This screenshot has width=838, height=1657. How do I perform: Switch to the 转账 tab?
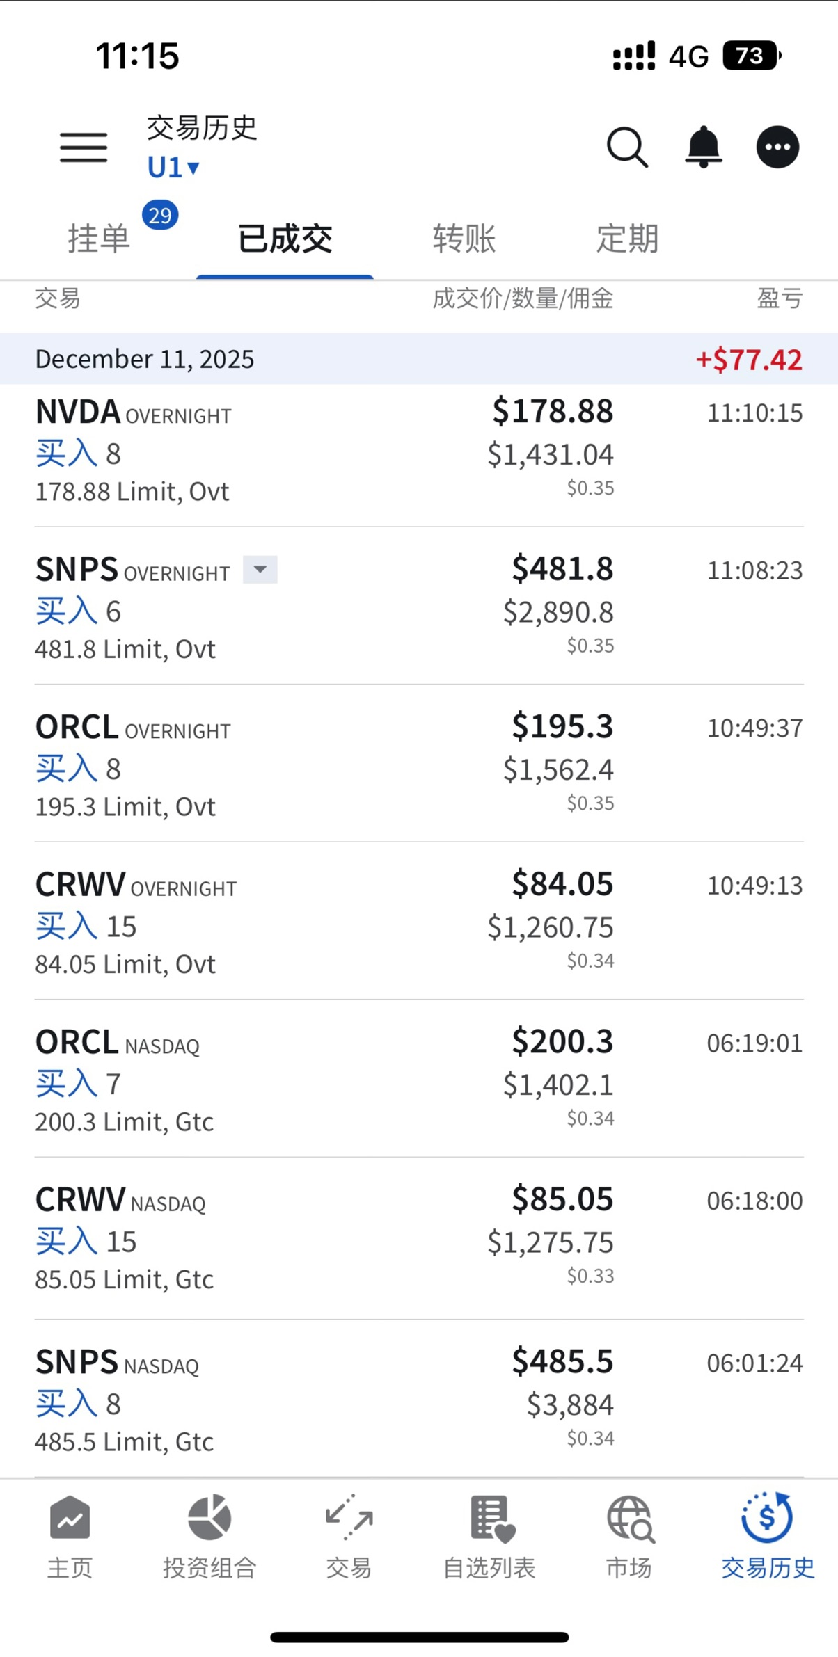(x=464, y=239)
